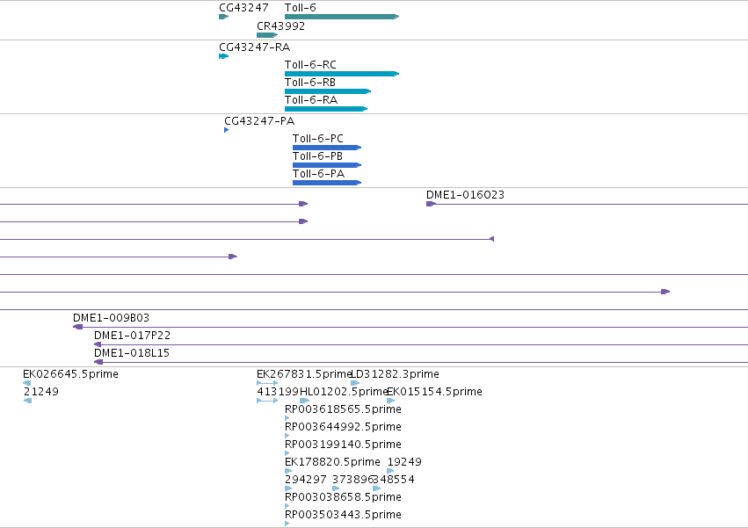Click the DME1-017P22 clone arrowhead
The width and height of the screenshot is (748, 528).
point(98,344)
